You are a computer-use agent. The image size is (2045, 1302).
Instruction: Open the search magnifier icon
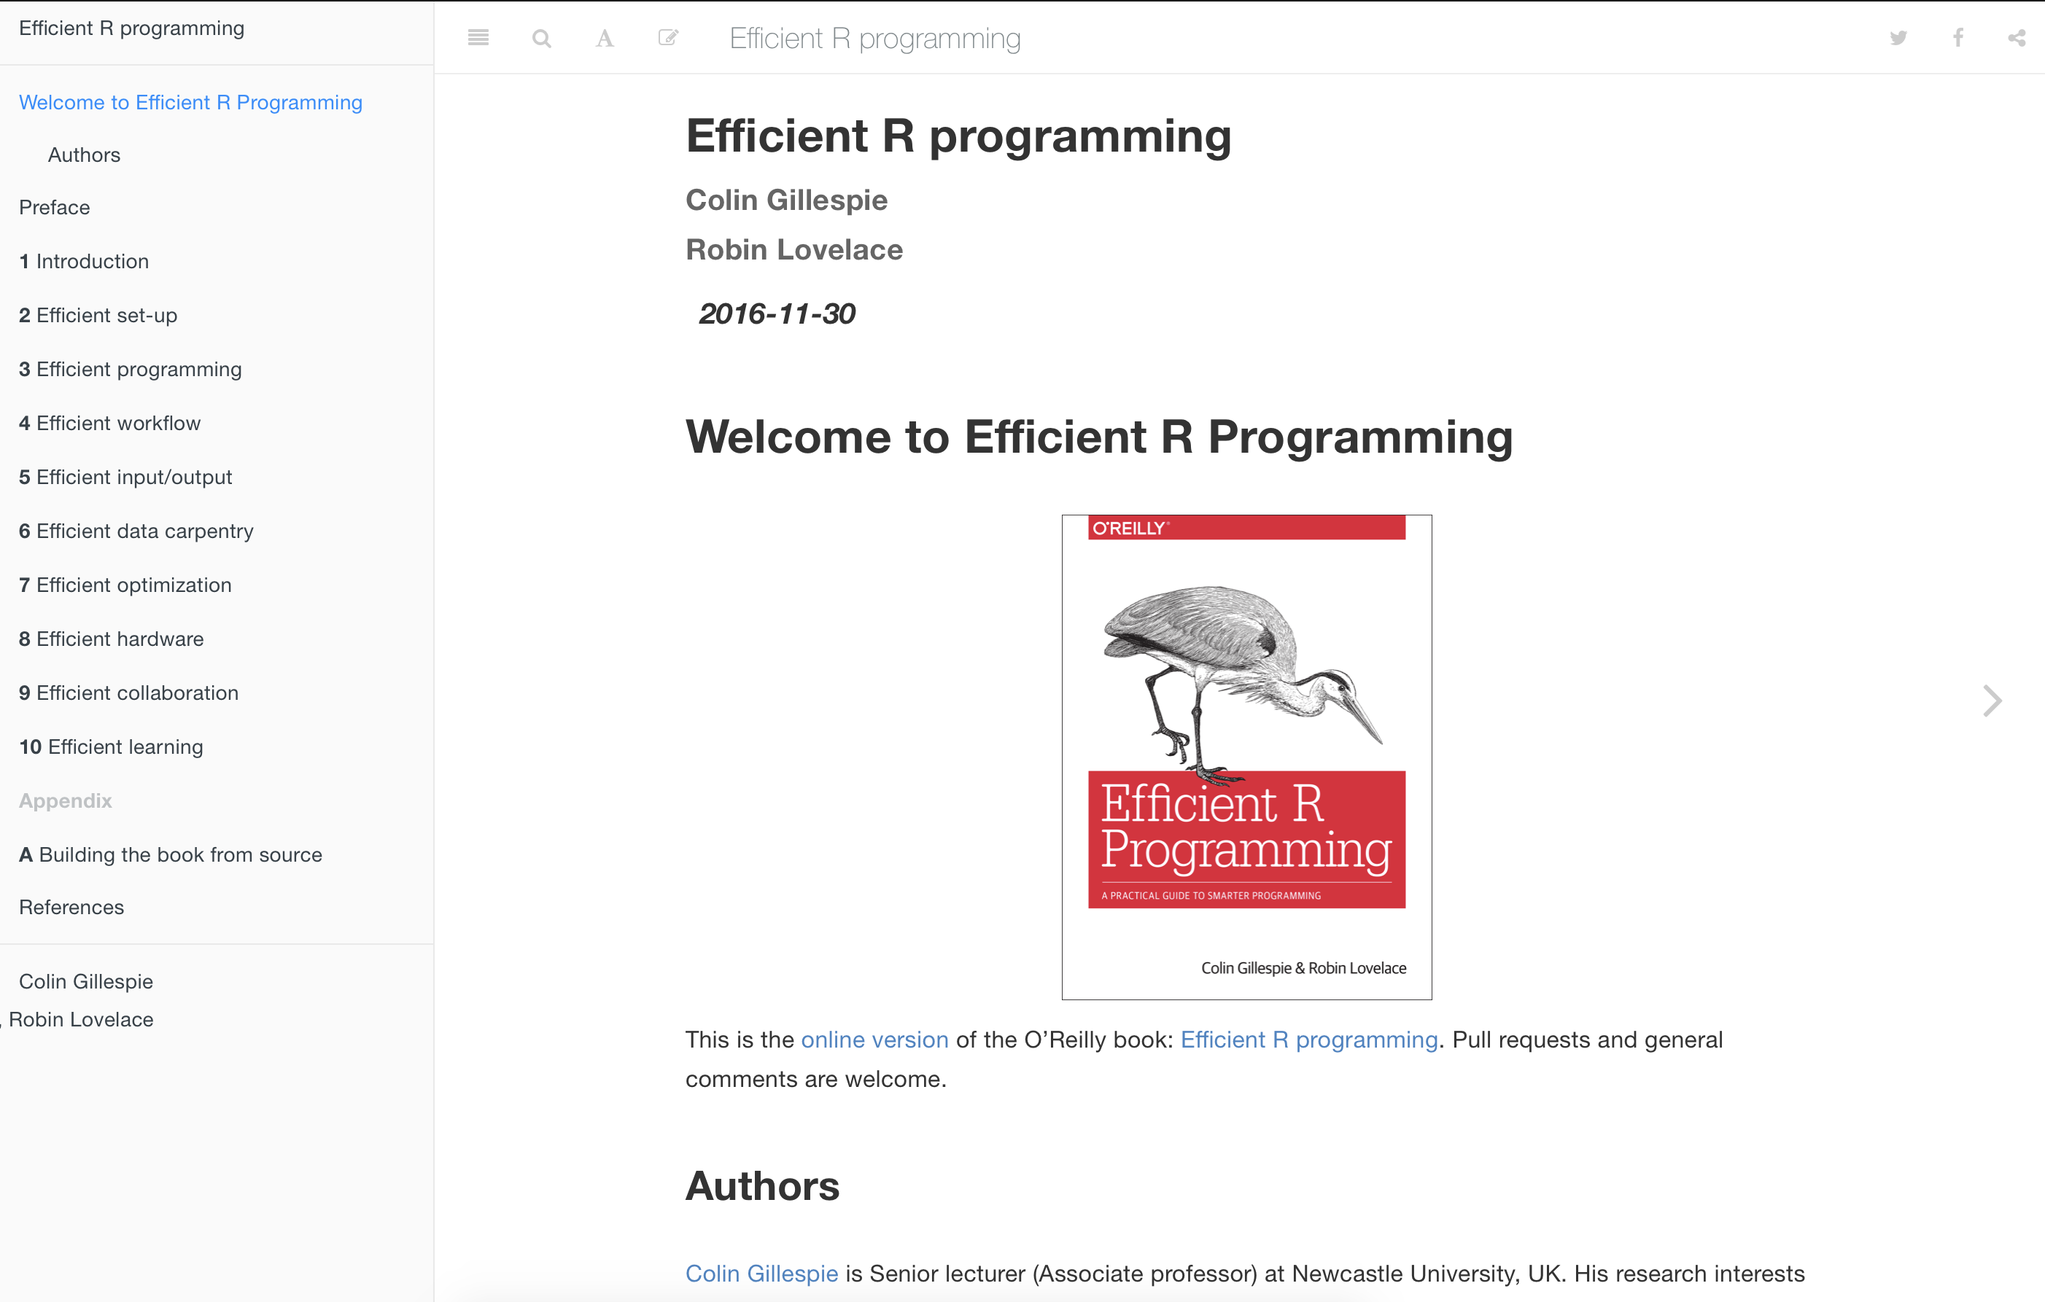[542, 38]
